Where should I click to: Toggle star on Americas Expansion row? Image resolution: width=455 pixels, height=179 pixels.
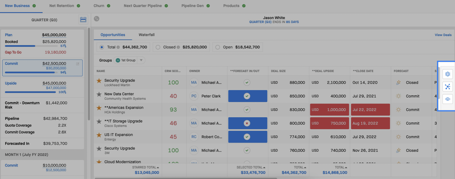(x=99, y=108)
